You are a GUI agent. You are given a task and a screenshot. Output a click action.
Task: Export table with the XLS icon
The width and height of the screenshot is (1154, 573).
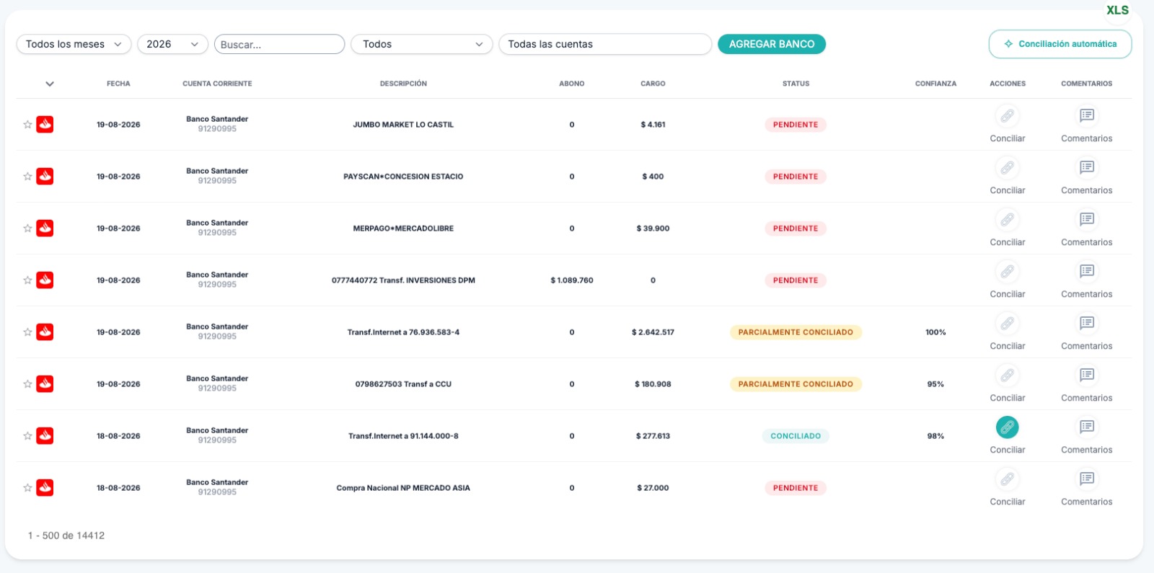[1117, 10]
